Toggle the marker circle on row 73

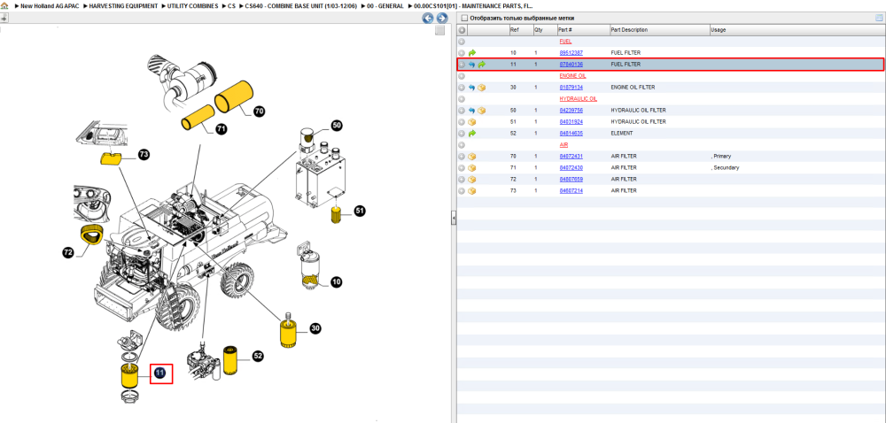(462, 191)
